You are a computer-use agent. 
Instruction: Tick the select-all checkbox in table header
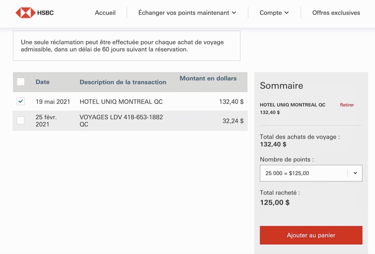[x=21, y=82]
